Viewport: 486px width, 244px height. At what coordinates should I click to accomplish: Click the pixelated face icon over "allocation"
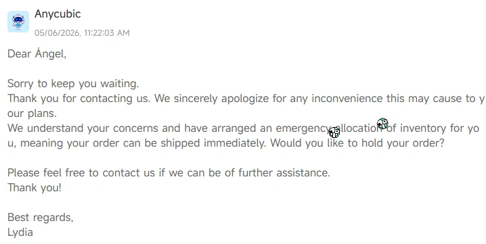click(334, 132)
